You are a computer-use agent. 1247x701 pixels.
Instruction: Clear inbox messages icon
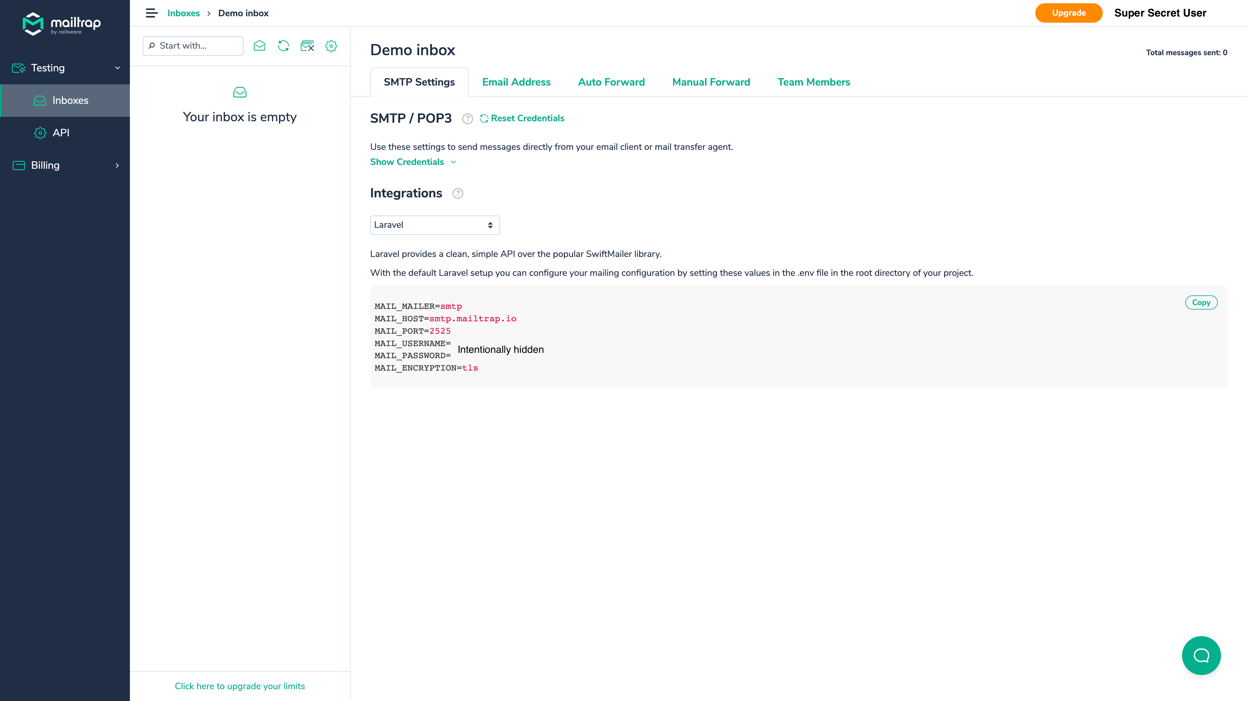[x=307, y=46]
